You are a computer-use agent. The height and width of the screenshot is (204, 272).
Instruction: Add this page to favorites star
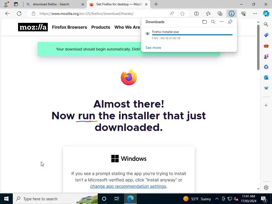[x=182, y=14]
